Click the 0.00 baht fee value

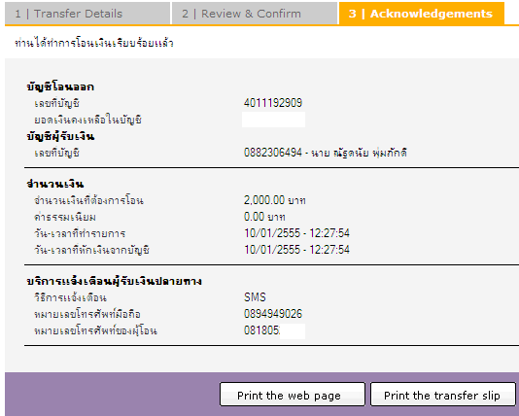(264, 217)
